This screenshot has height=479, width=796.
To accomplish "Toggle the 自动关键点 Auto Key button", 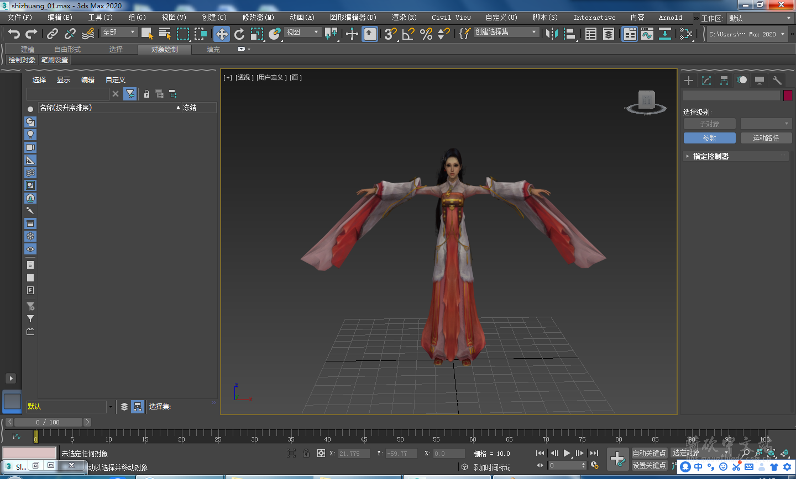I will click(650, 453).
